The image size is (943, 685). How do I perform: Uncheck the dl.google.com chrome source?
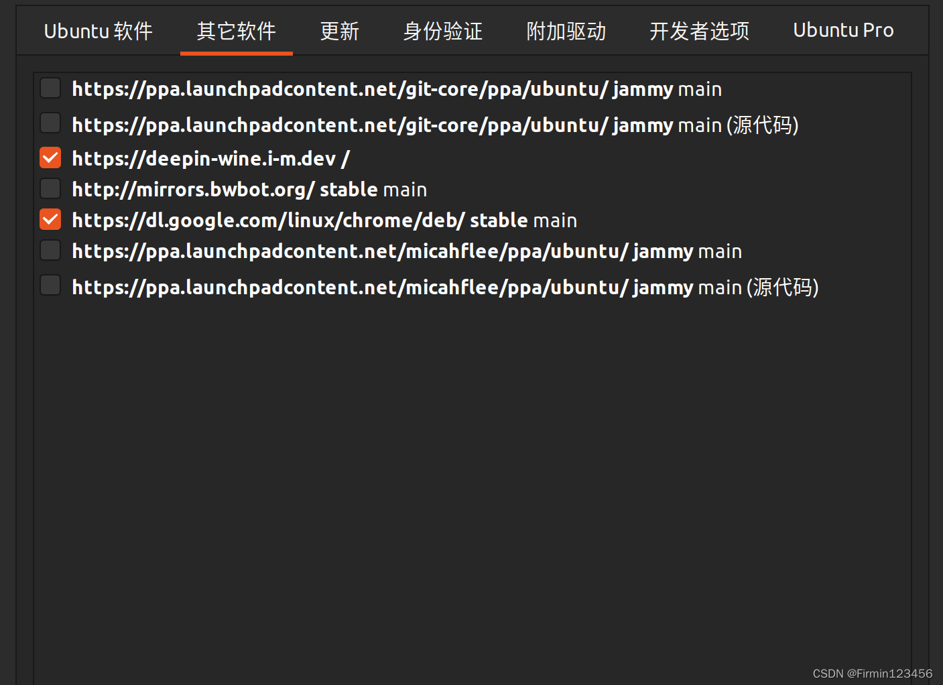[50, 219]
